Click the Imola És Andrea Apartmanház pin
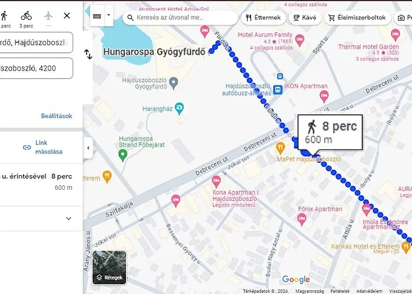The image size is (412, 294). click(x=366, y=210)
